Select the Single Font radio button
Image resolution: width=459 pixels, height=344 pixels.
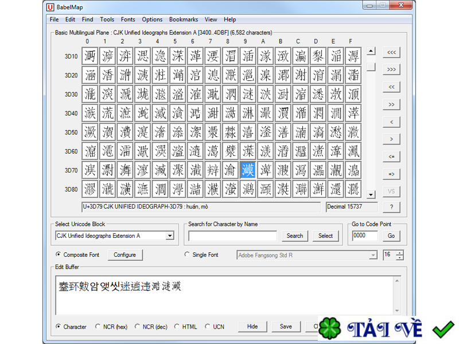coord(187,255)
